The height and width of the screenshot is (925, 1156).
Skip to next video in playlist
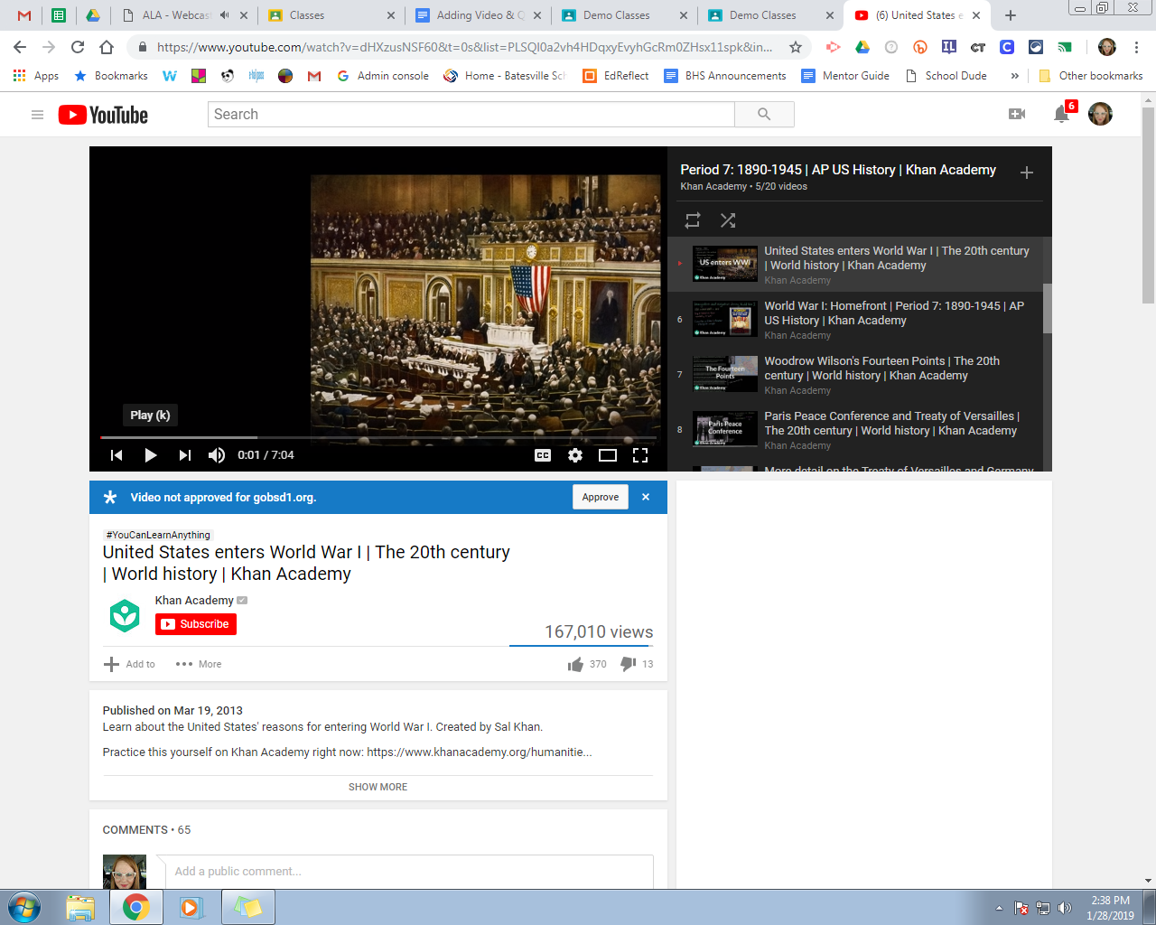pos(184,455)
